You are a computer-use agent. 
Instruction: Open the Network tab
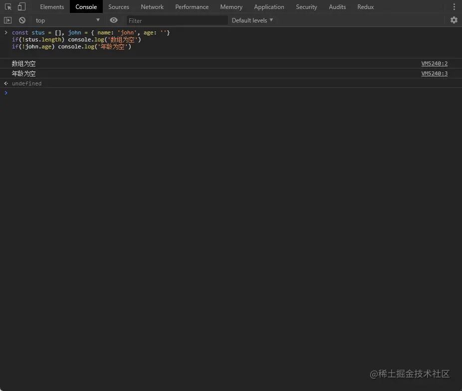pyautogui.click(x=152, y=7)
